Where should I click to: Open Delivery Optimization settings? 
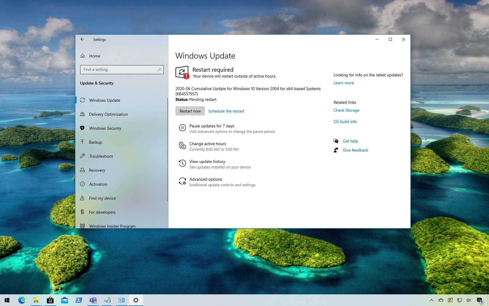click(122, 114)
